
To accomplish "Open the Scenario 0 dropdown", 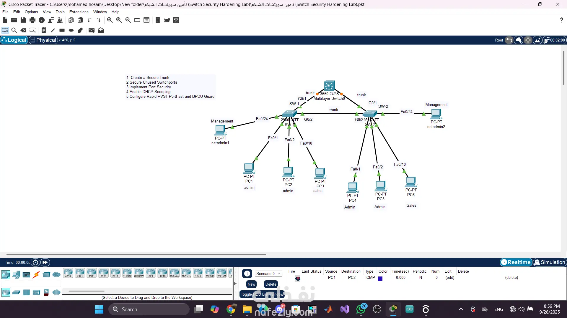I will point(268,274).
